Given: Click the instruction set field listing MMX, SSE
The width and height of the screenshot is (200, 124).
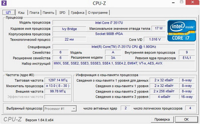Looking at the screenshot, I should (124, 65).
